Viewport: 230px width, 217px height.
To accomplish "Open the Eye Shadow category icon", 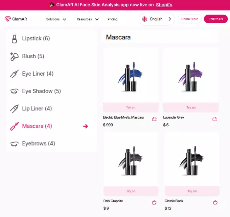I will pyautogui.click(x=14, y=91).
